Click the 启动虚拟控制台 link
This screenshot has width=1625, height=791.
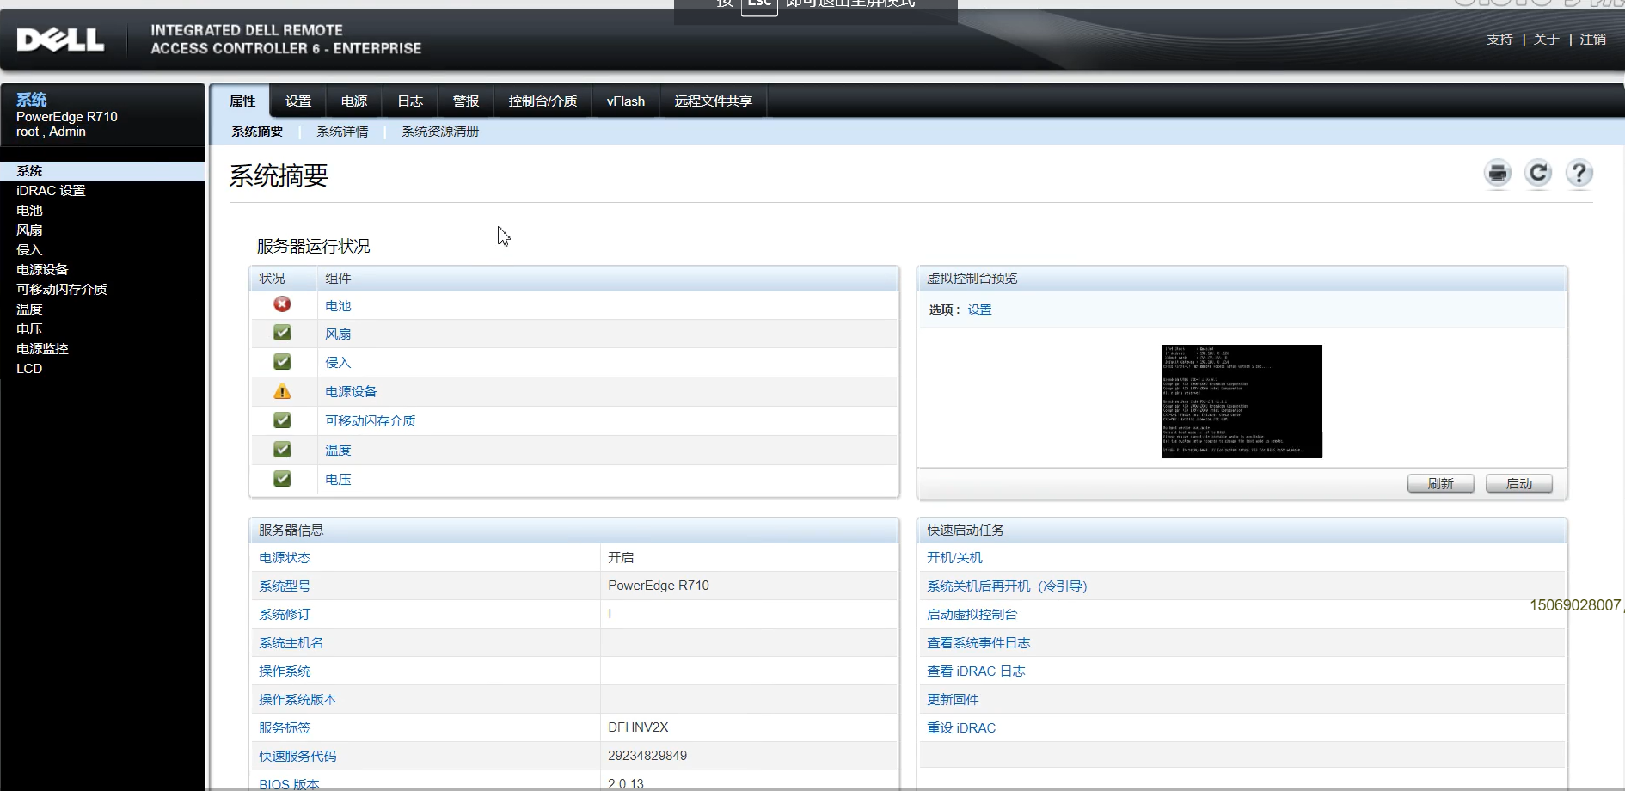pos(972,614)
